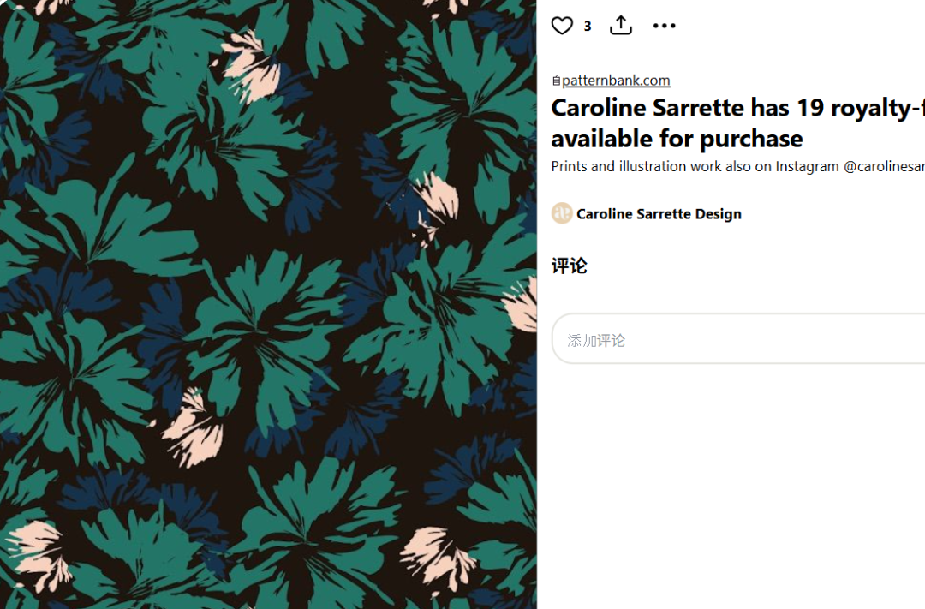Focus the 添加评论 comment input field
Screen dimensions: 925x609
[737, 339]
